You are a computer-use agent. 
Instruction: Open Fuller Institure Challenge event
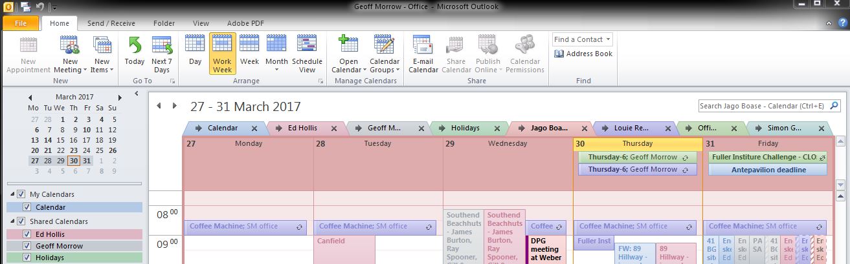pos(768,157)
